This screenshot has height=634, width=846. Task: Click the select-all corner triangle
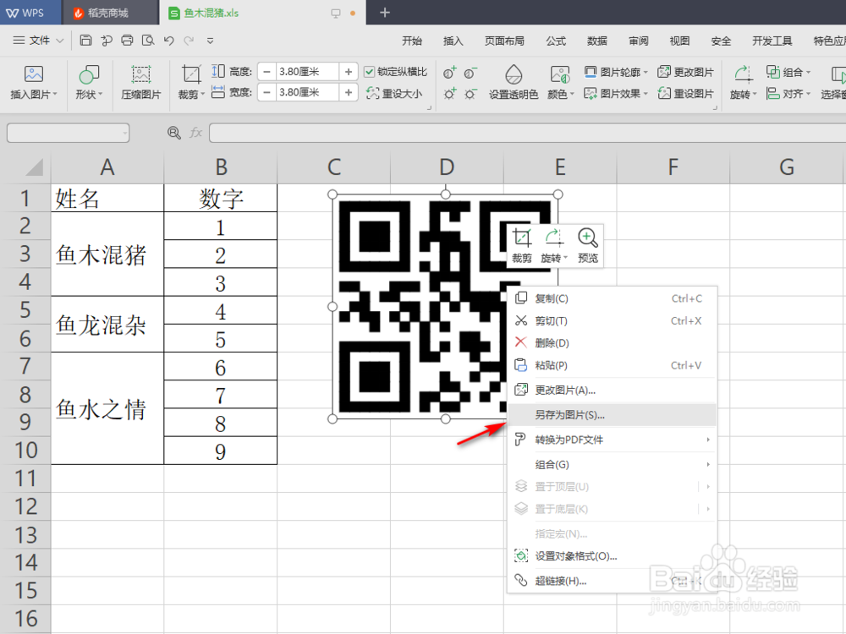(x=34, y=167)
